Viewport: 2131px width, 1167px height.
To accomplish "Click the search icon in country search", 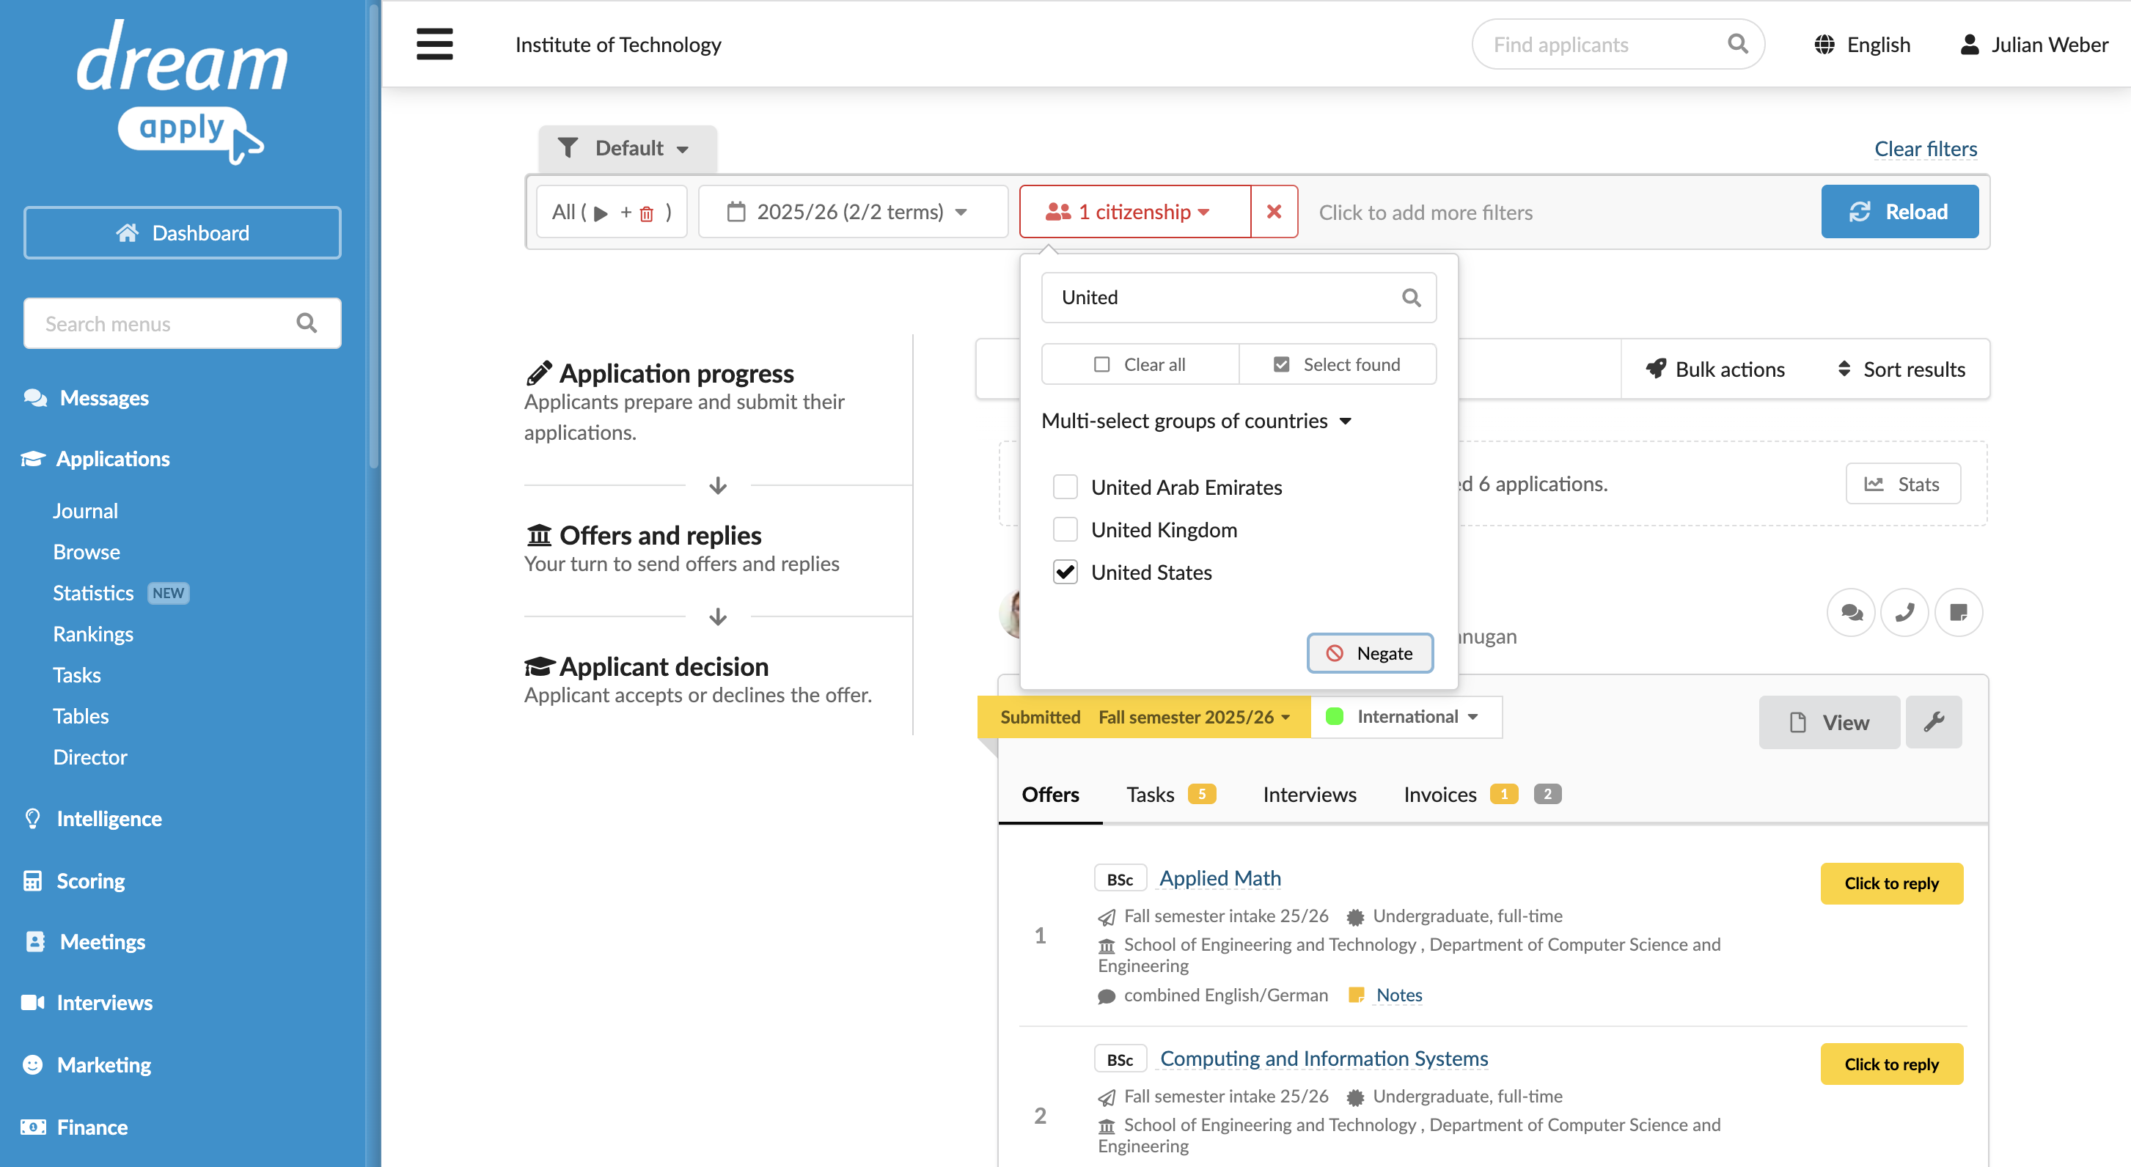I will 1412,298.
